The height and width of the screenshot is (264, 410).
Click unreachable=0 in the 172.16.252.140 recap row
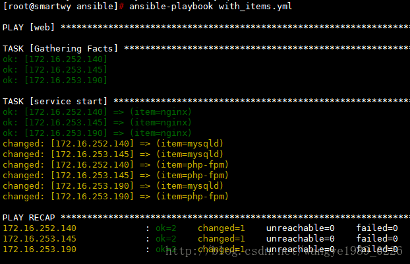[300, 228]
